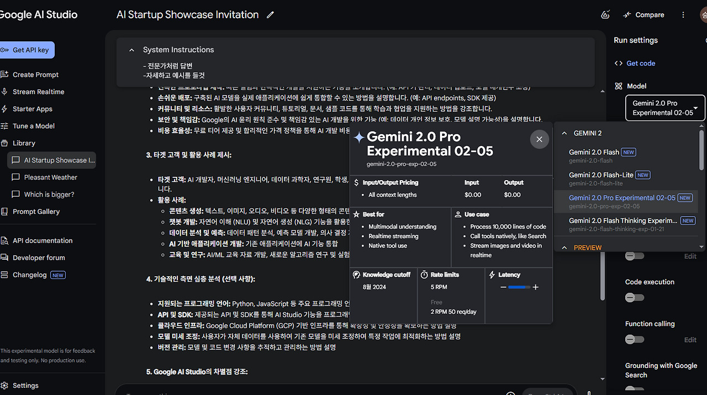Click the Get API key button
Image resolution: width=707 pixels, height=395 pixels.
[26, 50]
